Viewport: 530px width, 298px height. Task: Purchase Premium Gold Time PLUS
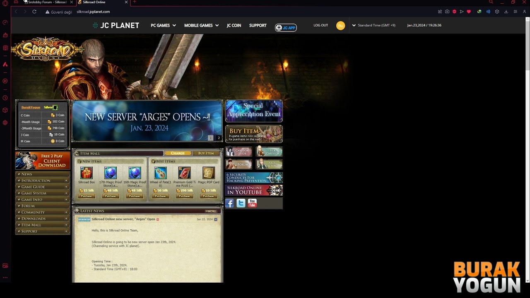[x=184, y=196]
